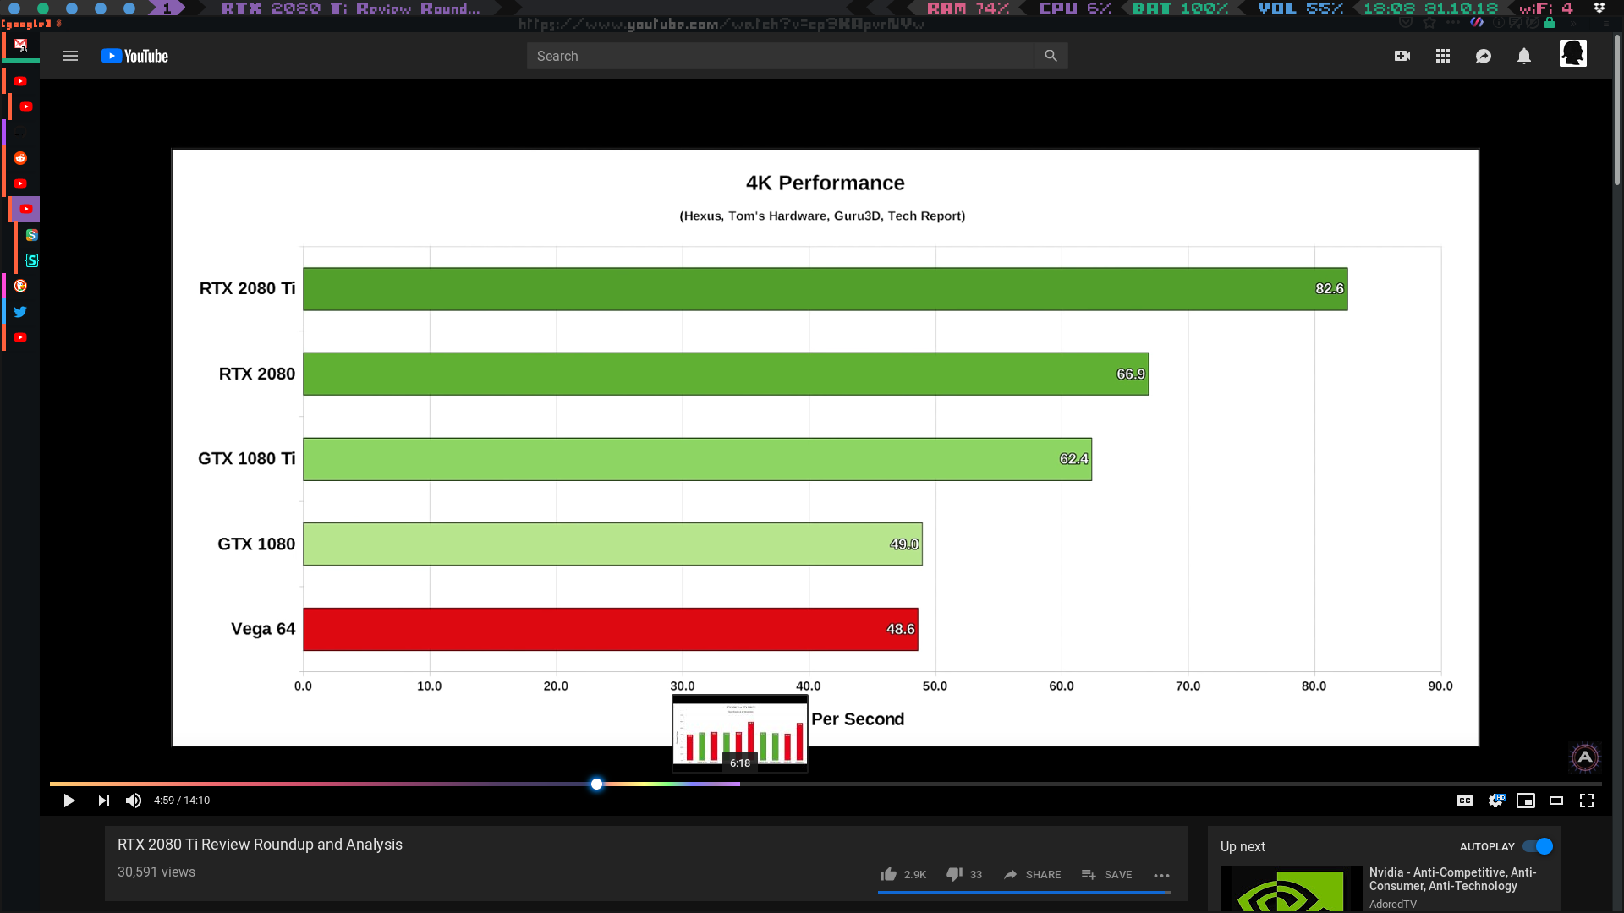Screen dimensions: 1624x913
Task: Click the Dropbox tray icon
Action: click(1599, 8)
